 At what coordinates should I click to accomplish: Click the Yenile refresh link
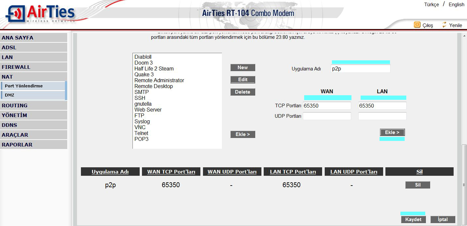[456, 25]
